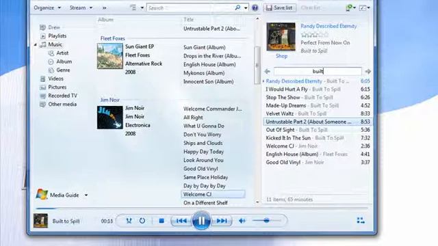The image size is (438, 246).
Task: Toggle shuffle mode in playback controls
Action: 129,221
